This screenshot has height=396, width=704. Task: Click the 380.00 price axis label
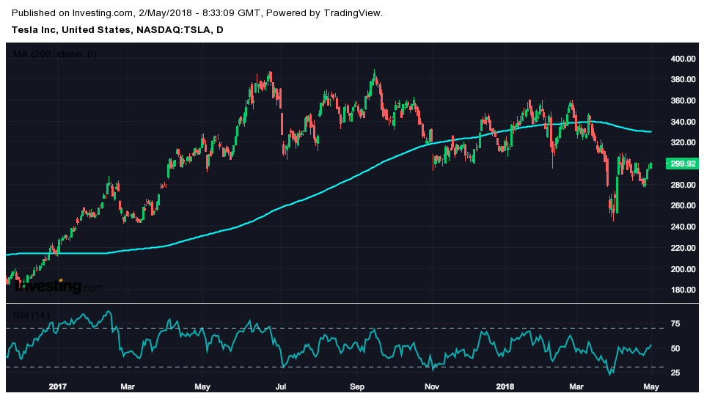click(683, 79)
